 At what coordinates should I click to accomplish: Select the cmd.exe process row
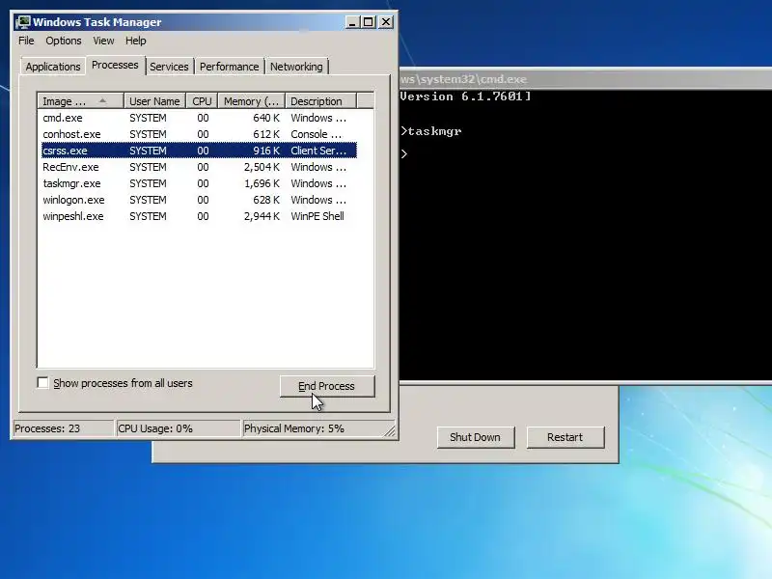pyautogui.click(x=199, y=118)
